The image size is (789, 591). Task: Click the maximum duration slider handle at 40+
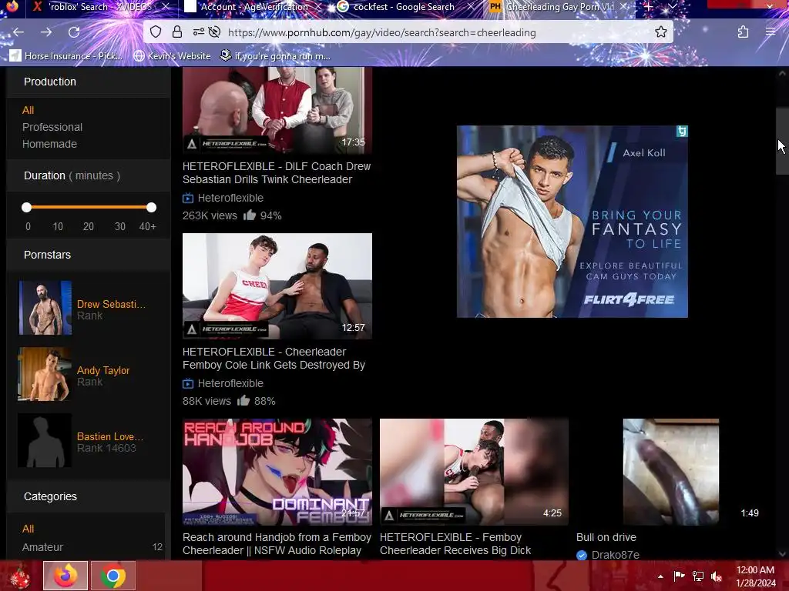click(152, 207)
